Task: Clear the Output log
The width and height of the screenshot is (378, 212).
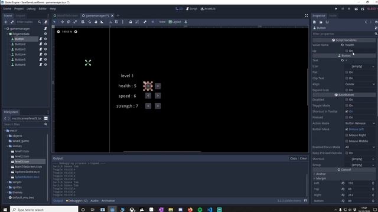Action: click(x=303, y=158)
